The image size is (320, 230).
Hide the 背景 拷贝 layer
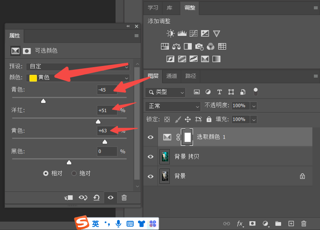pos(151,157)
